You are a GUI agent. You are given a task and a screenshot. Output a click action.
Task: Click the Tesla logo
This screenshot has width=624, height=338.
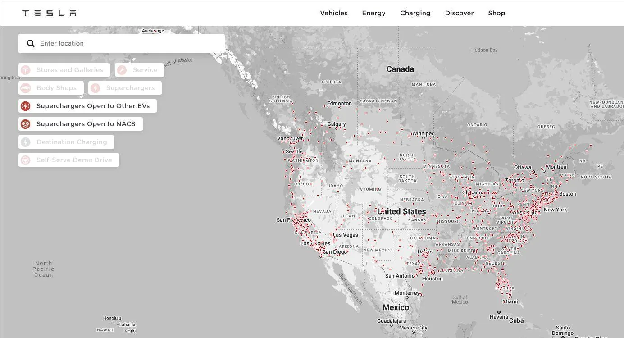point(49,13)
